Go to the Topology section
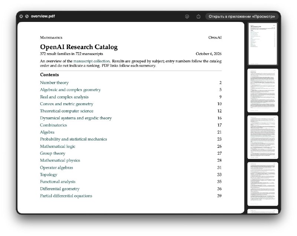297x236 pixels. coord(49,175)
